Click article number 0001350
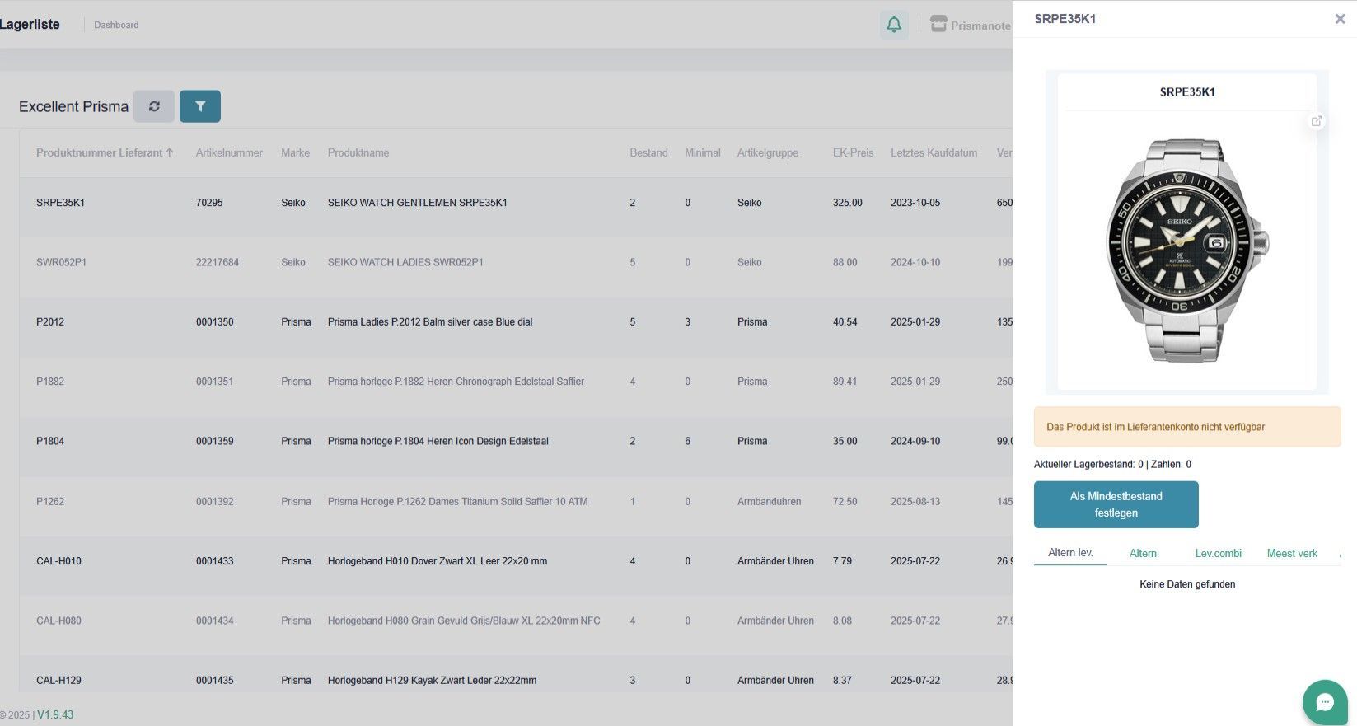This screenshot has width=1357, height=726. [x=215, y=322]
